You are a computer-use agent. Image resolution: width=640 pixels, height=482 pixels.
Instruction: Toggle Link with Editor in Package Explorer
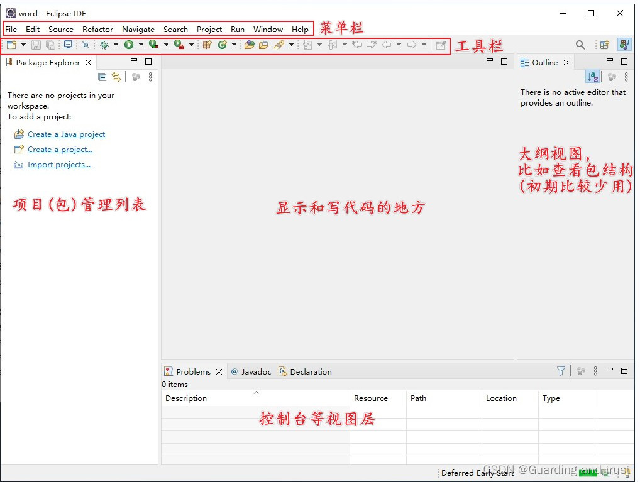coord(116,77)
